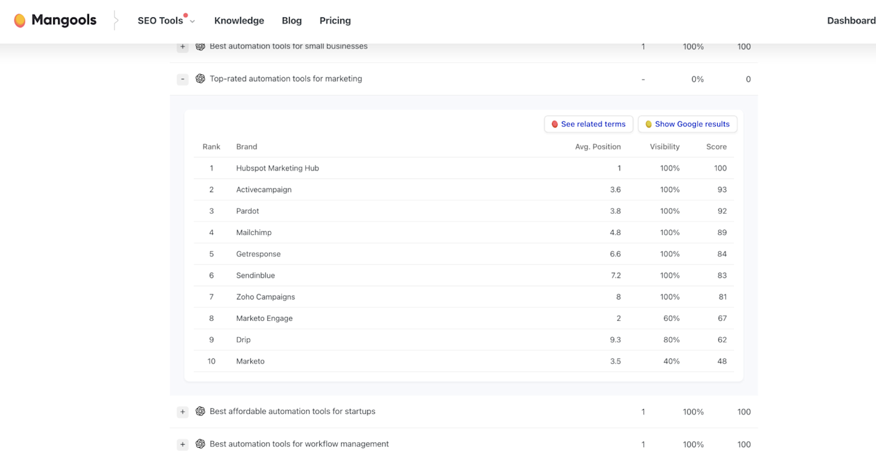876x454 pixels.
Task: Select the Activecampaign brand row
Action: [x=464, y=189]
